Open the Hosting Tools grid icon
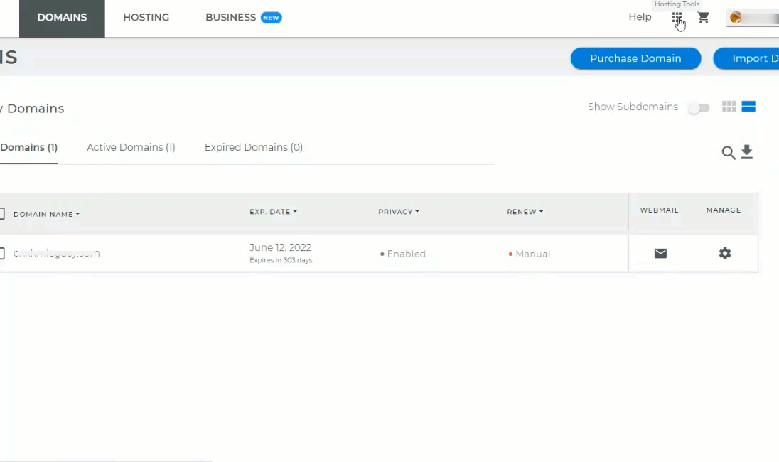Viewport: 779px width, 462px height. [677, 19]
